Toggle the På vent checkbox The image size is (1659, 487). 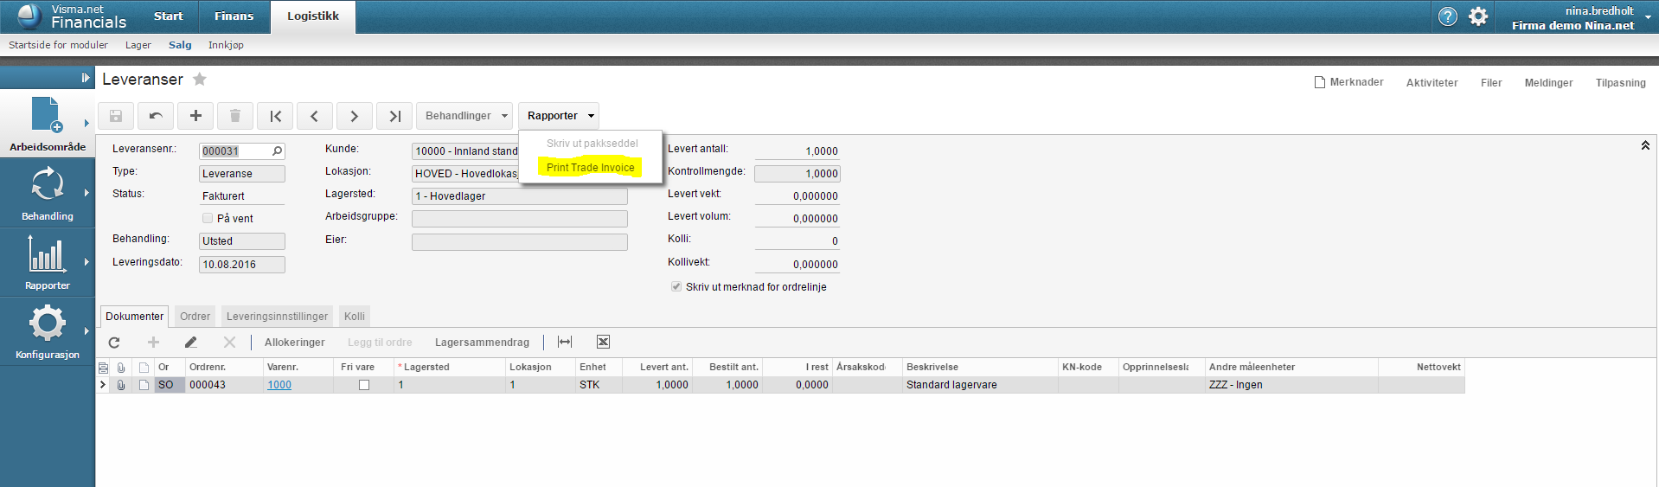[x=208, y=218]
